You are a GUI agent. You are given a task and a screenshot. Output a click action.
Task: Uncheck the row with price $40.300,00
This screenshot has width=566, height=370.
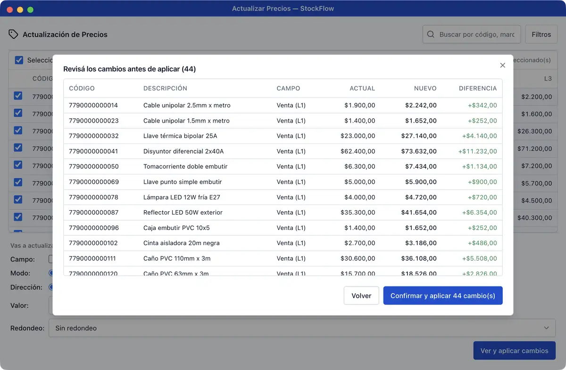point(18,217)
